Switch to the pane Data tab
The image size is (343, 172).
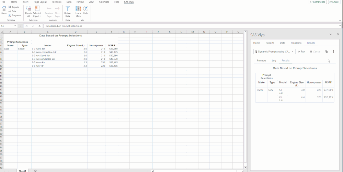[283, 43]
